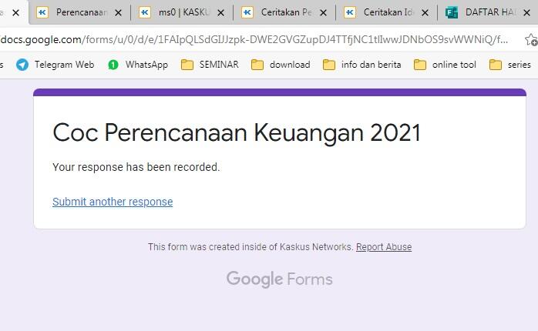This screenshot has height=331, width=538.
Task: Close the current Google Forms tab
Action: point(15,13)
